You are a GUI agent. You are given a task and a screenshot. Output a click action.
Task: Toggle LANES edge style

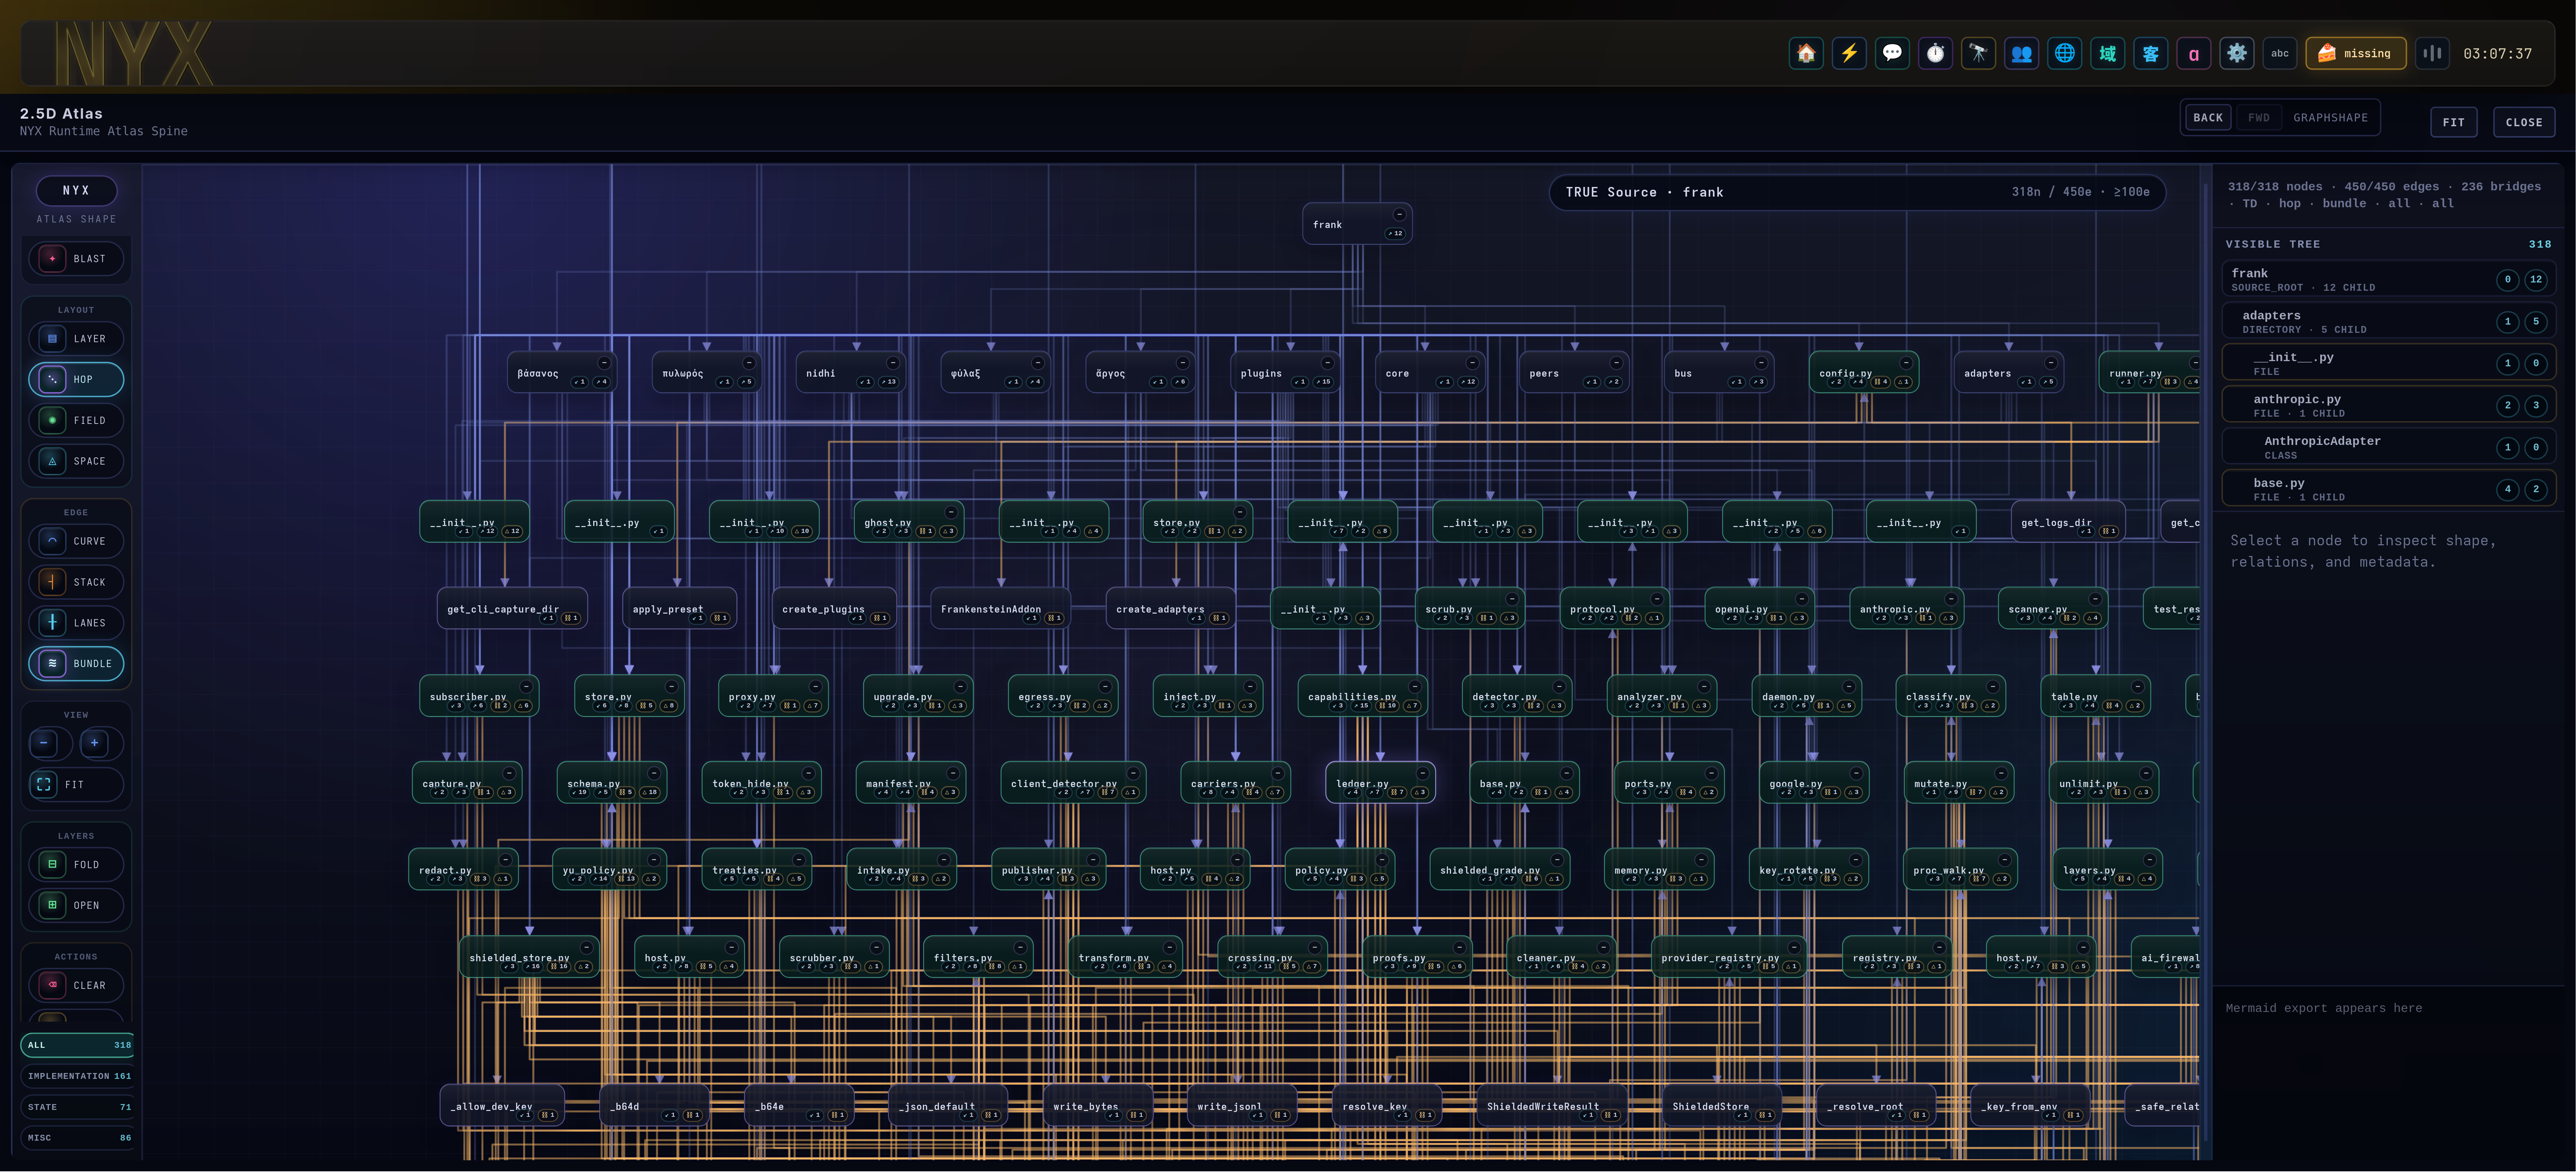point(76,624)
